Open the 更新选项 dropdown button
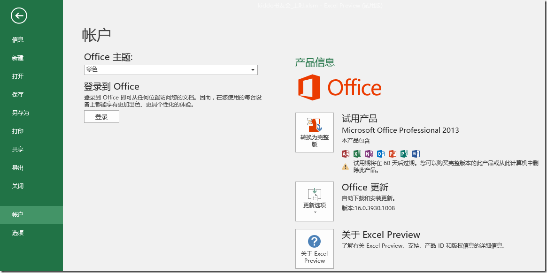Screen dimensions: 547x273 pyautogui.click(x=314, y=201)
